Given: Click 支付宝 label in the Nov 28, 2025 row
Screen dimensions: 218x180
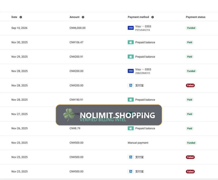Looking at the screenshot, I should point(140,85).
